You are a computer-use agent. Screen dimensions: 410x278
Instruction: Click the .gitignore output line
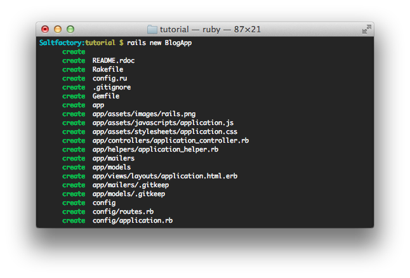click(112, 88)
